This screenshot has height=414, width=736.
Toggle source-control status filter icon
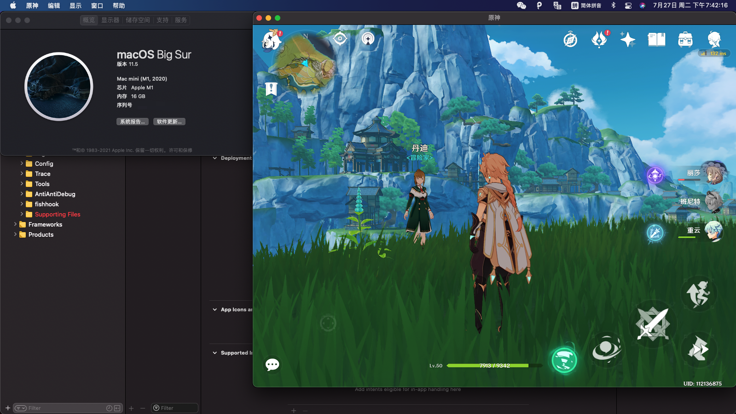pos(117,408)
